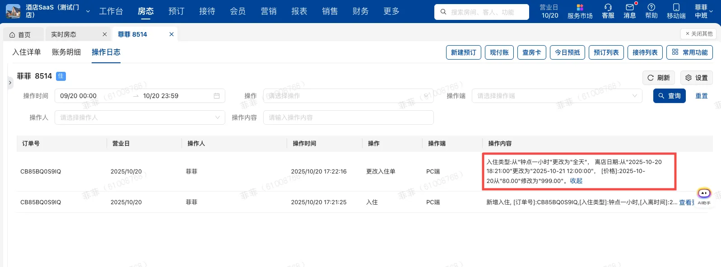Click time 2025/10/20 17:21:25 cell
Image resolution: width=721 pixels, height=267 pixels.
(319, 202)
